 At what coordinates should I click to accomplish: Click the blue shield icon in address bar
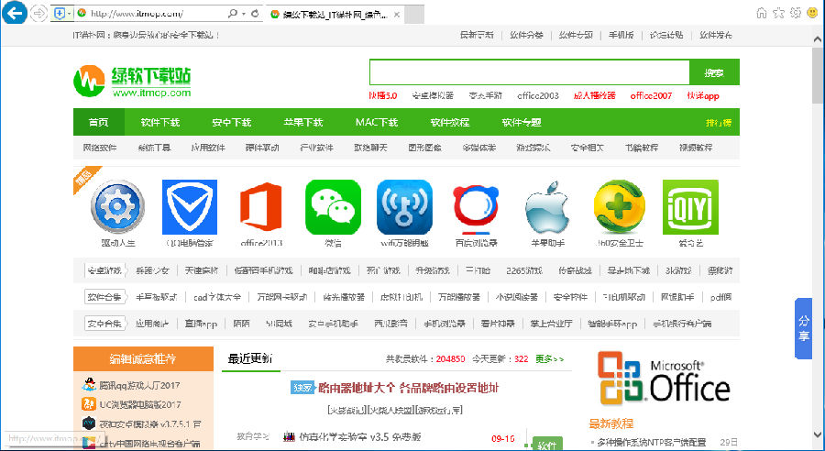pyautogui.click(x=60, y=14)
